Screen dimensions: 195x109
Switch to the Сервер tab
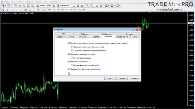pos(60,37)
